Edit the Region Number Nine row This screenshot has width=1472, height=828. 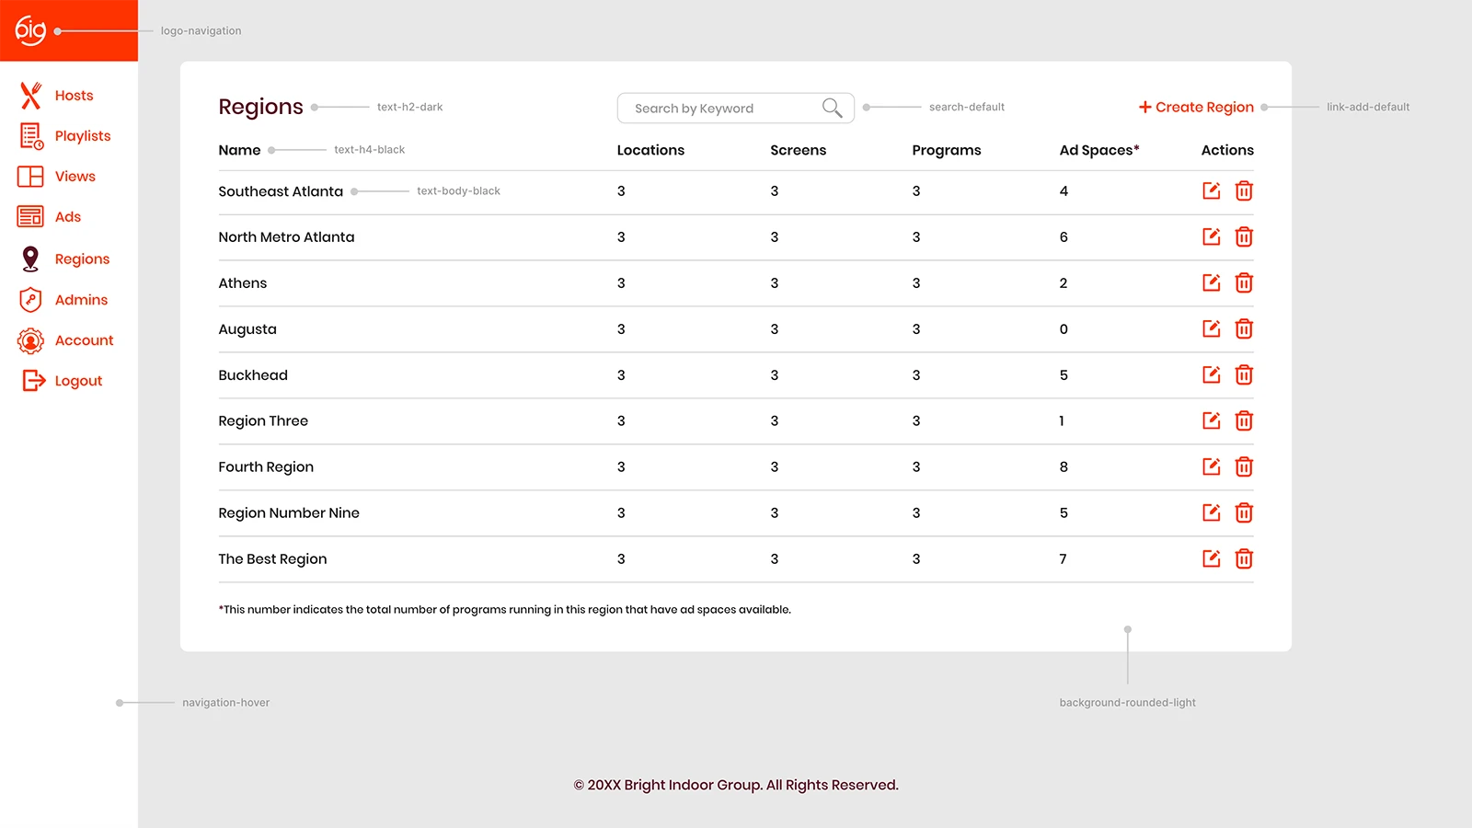click(x=1212, y=512)
